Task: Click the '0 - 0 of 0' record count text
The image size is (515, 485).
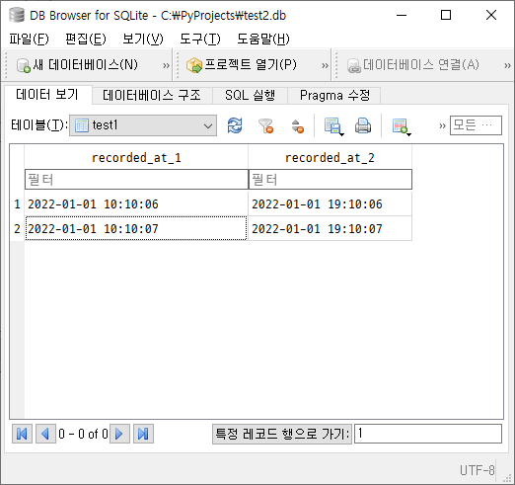Action: point(83,434)
